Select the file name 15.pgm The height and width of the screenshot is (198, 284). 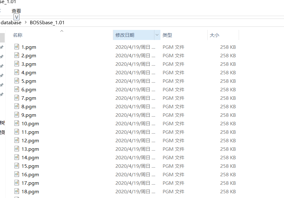[x=30, y=166]
